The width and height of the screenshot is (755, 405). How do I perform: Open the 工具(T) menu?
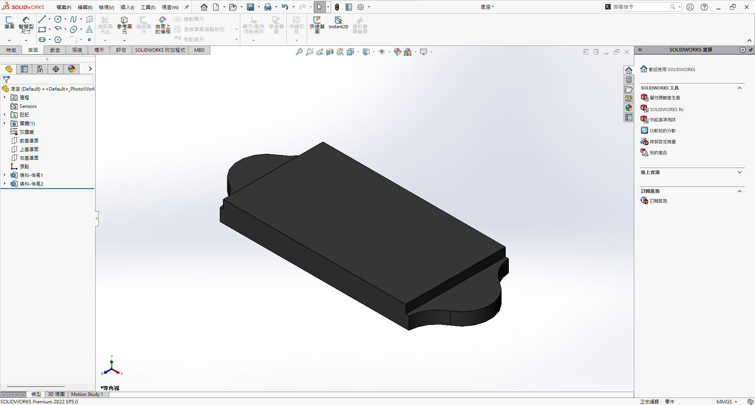coord(148,7)
